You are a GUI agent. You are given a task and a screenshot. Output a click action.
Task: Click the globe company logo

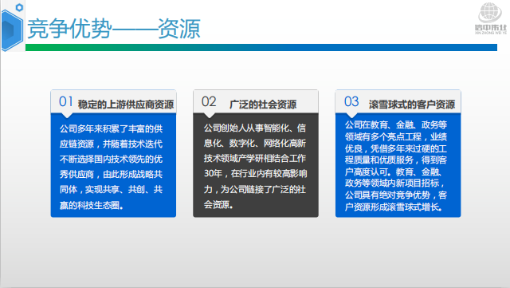tap(491, 18)
